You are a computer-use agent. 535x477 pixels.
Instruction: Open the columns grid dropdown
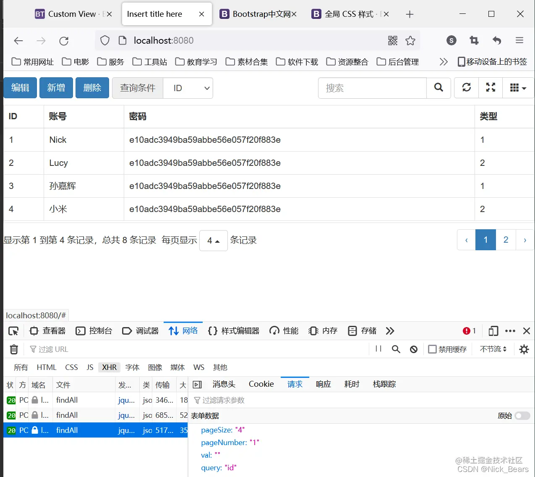pos(518,88)
